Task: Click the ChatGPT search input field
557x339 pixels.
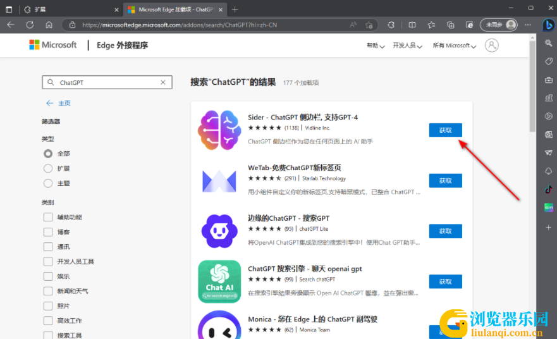Action: (107, 82)
